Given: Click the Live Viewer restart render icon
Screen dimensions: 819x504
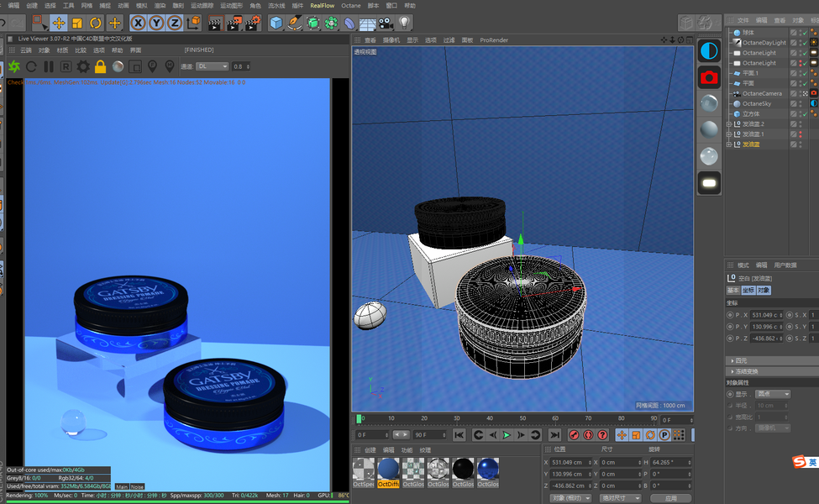Looking at the screenshot, I should [x=31, y=66].
